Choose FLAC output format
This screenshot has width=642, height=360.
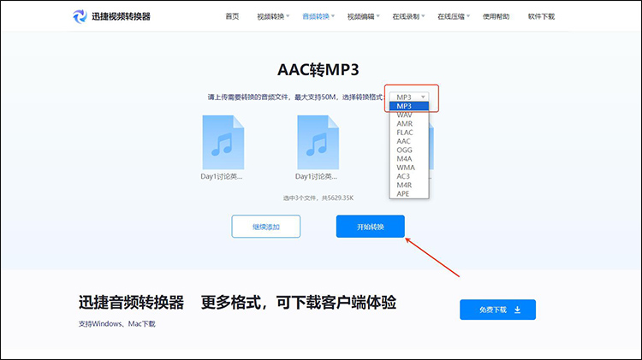[x=409, y=133]
